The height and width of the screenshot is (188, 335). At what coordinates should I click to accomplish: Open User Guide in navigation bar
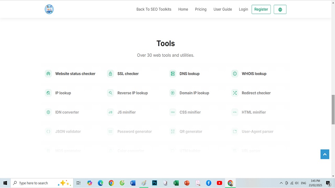click(x=223, y=10)
